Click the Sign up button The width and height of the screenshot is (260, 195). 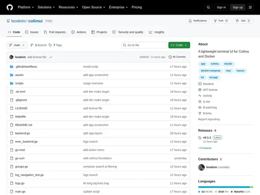[238, 7]
